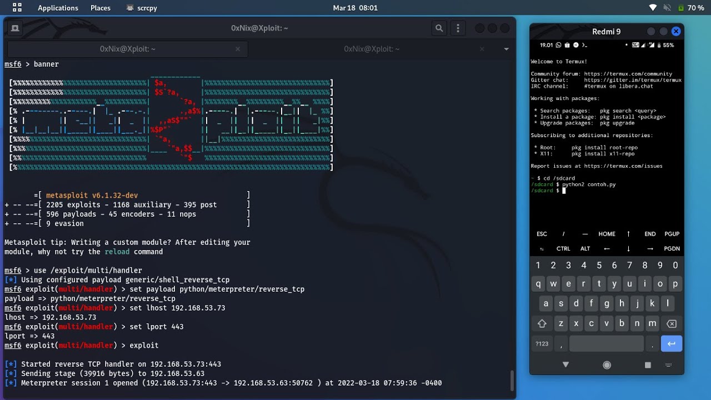Tap the q key on phone keyboard
Screen dimensions: 711x400
(538, 284)
